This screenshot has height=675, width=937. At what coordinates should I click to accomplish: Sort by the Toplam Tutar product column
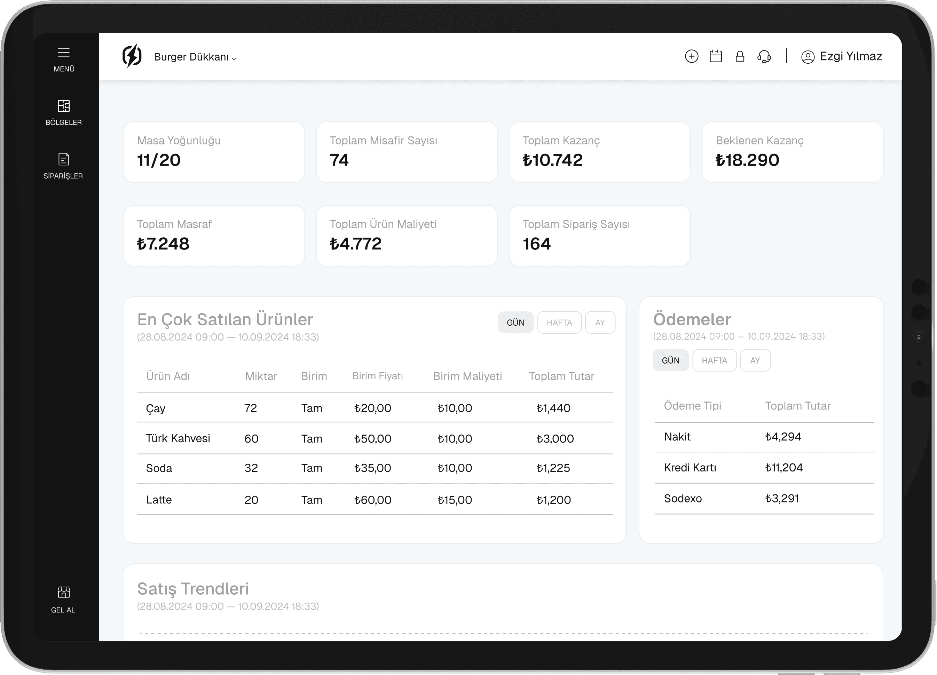click(561, 376)
